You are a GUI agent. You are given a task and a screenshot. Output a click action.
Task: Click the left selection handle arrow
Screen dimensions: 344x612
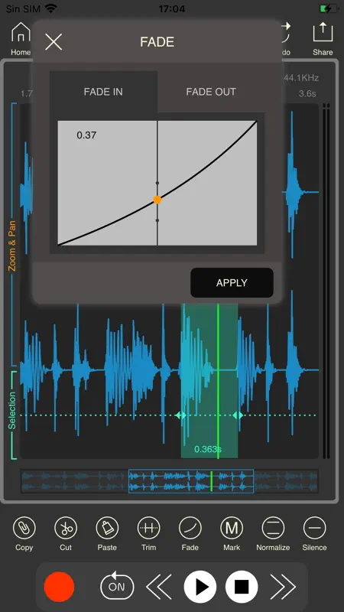(x=180, y=415)
